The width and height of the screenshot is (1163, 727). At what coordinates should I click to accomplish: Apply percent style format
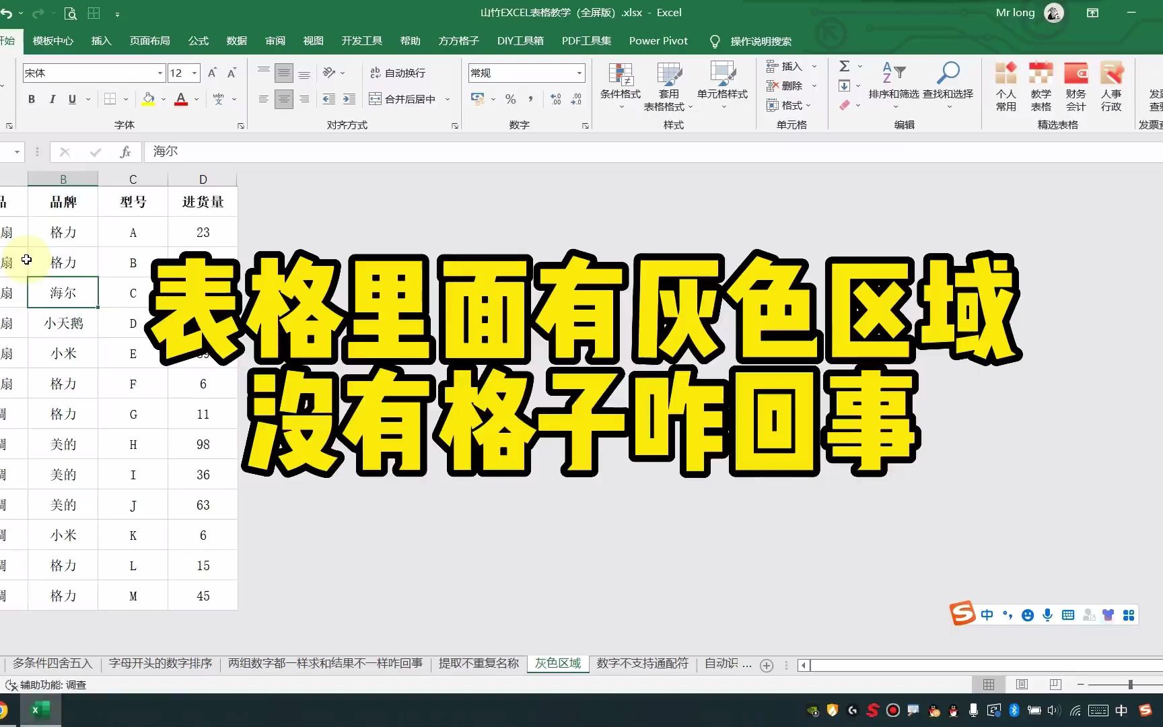[x=511, y=99]
